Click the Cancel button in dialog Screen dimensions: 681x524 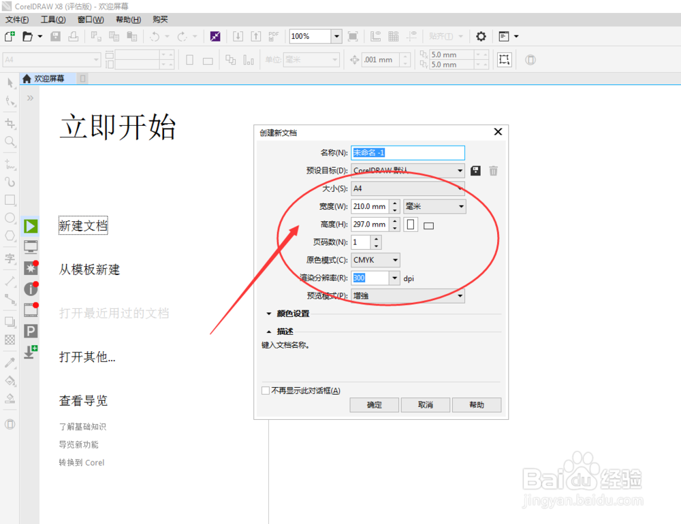tap(426, 405)
